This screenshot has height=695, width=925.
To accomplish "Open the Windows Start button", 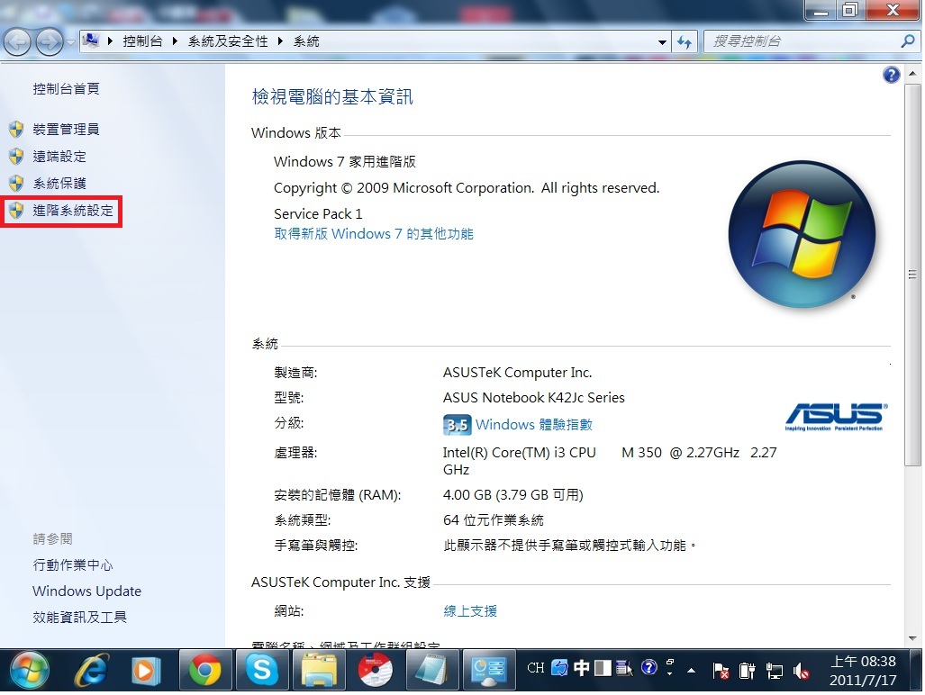I will coord(29,671).
